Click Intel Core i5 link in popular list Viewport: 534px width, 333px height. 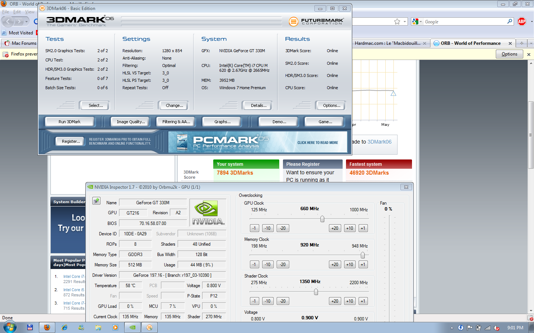pyautogui.click(x=74, y=290)
